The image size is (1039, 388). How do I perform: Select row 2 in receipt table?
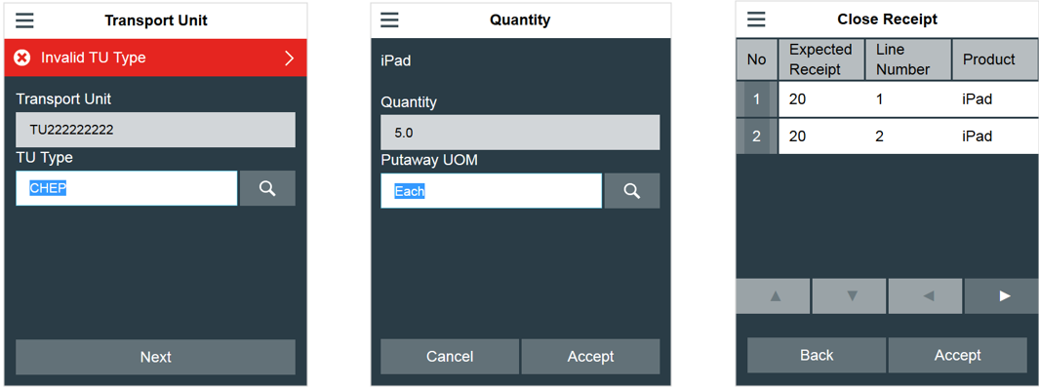pos(888,136)
